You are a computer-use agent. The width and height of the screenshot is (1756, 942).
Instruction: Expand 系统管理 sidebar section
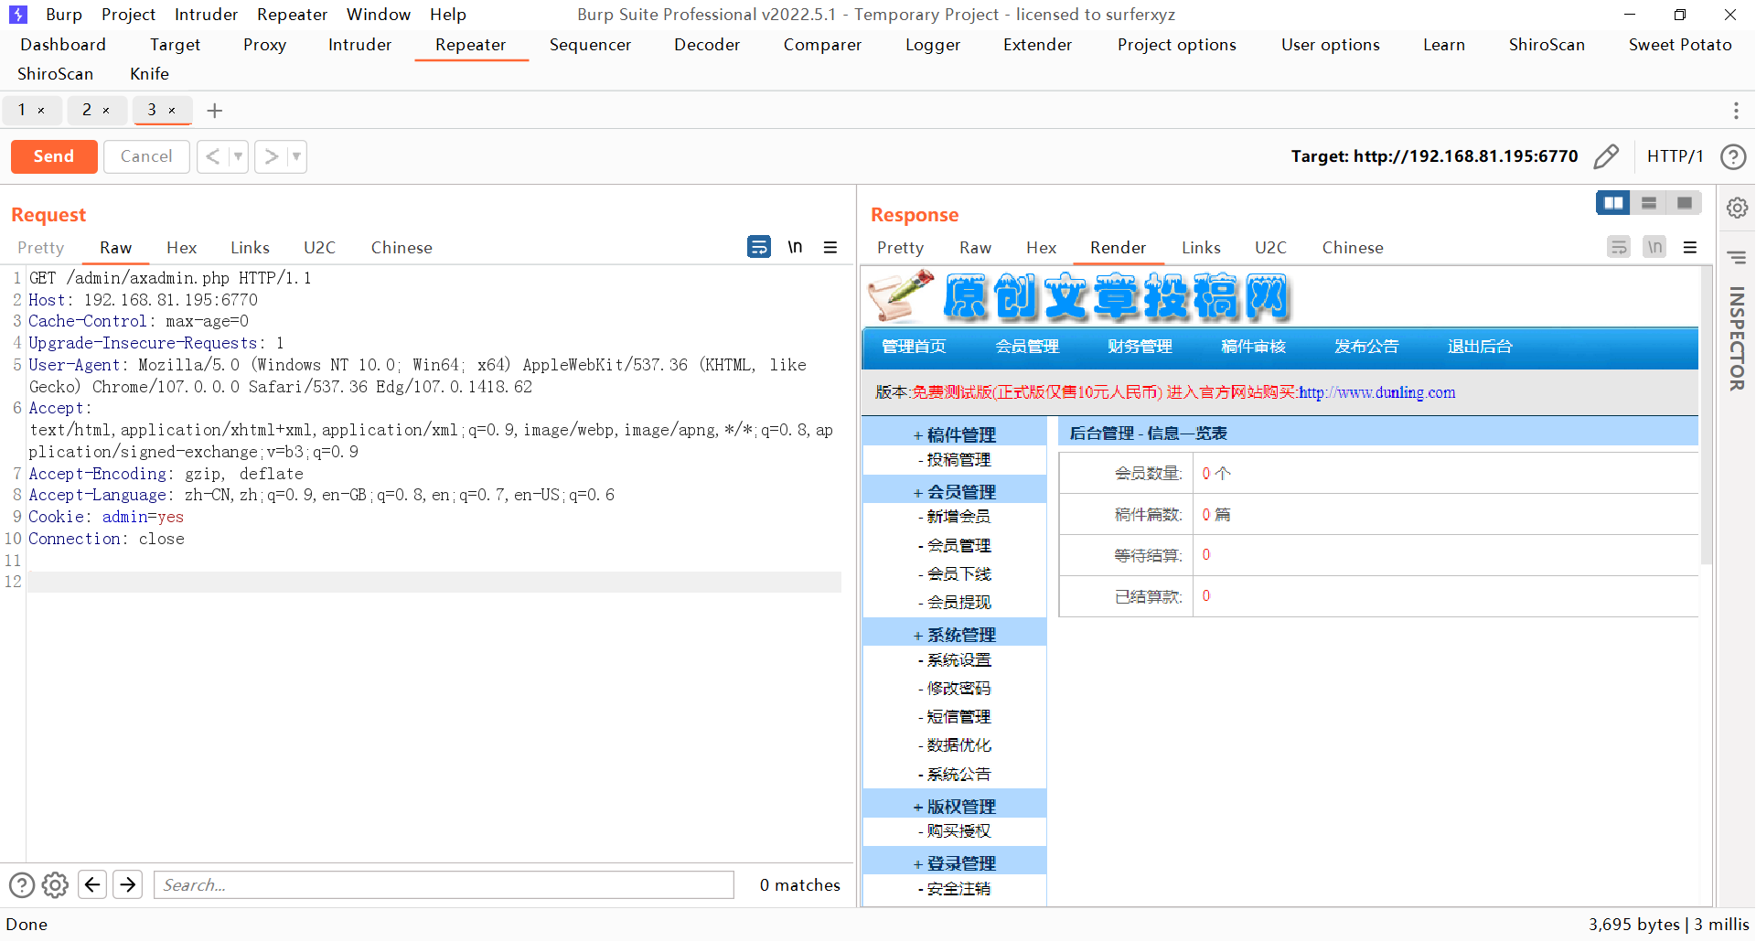point(954,634)
